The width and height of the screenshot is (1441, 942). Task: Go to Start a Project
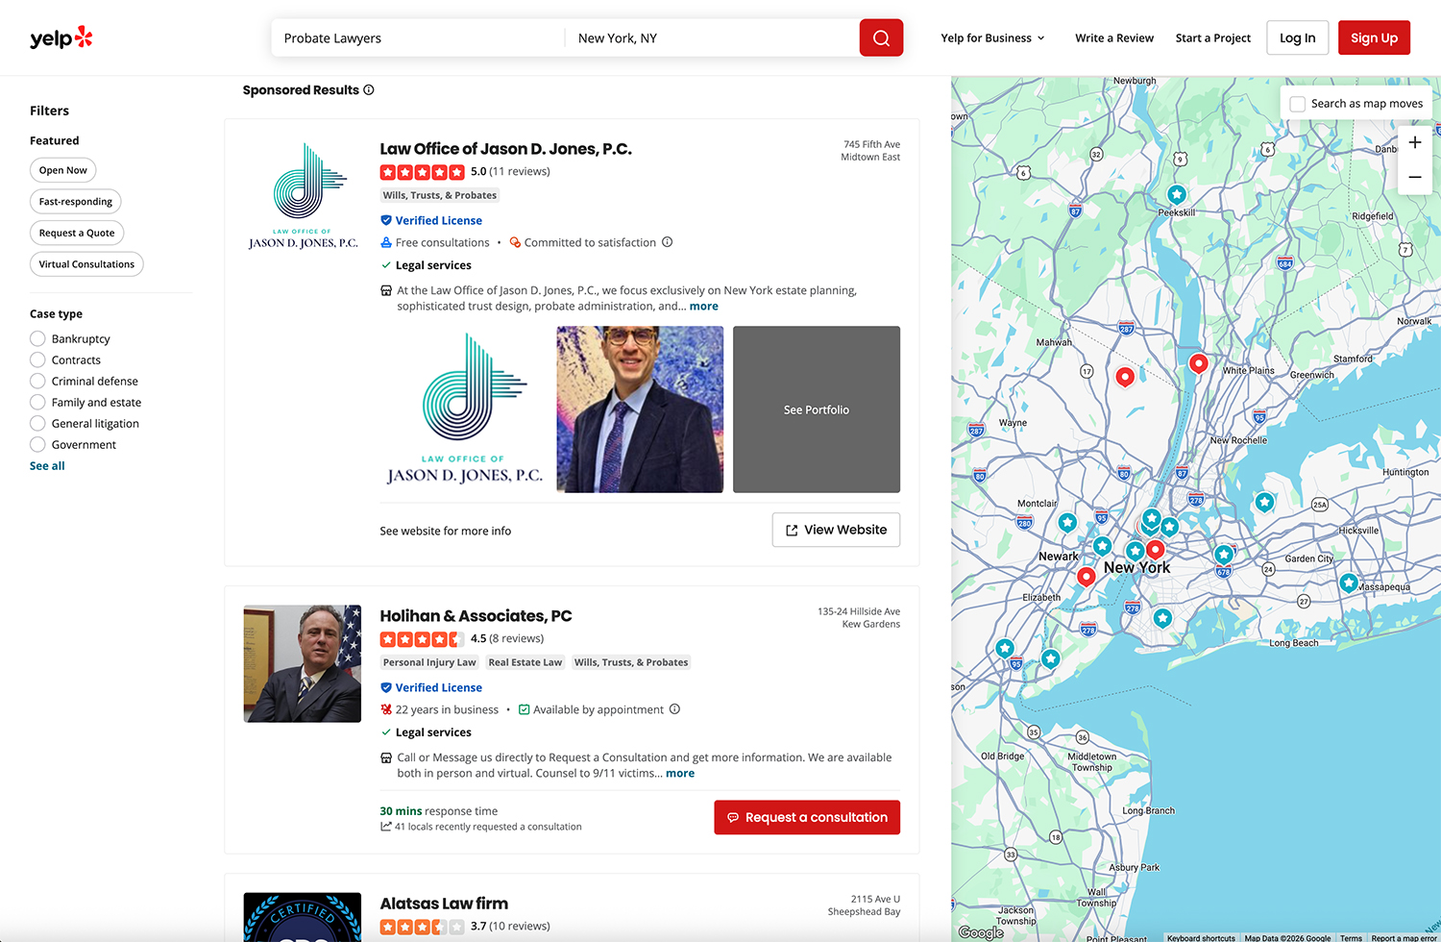pyautogui.click(x=1212, y=38)
